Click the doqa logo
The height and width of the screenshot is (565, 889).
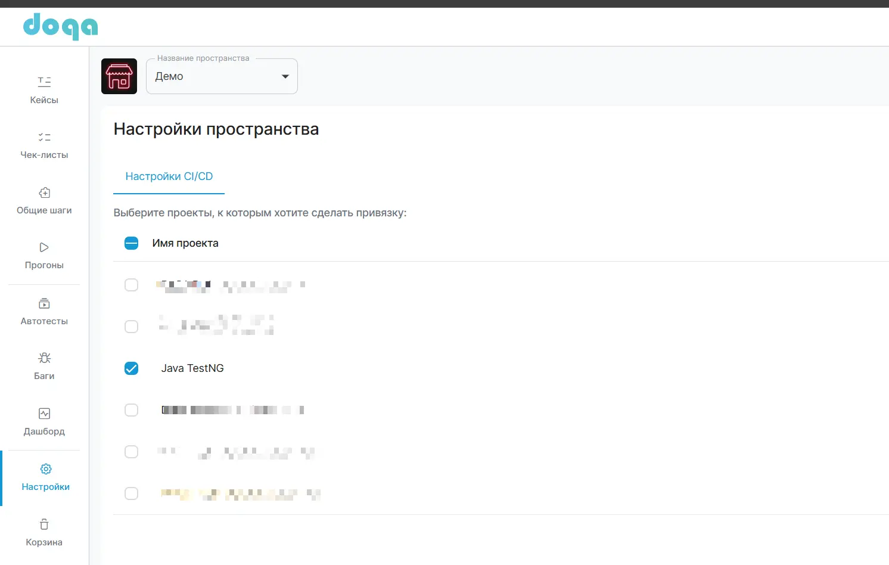coord(60,26)
